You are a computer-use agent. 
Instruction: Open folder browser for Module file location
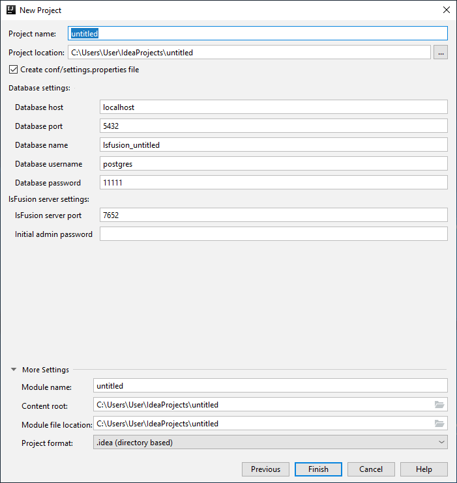click(x=439, y=424)
